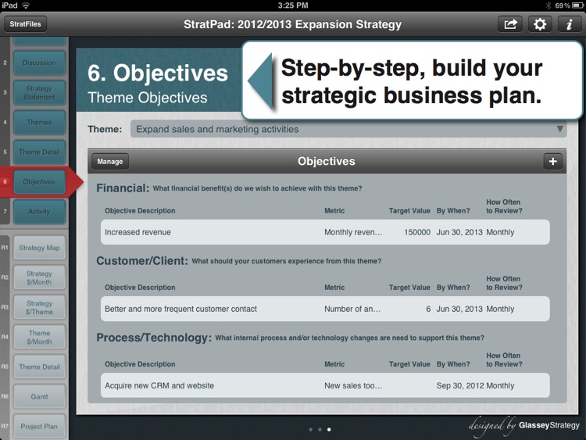Screen dimensions: 586x440
Task: Tap the Manage objectives button
Action: coord(110,162)
